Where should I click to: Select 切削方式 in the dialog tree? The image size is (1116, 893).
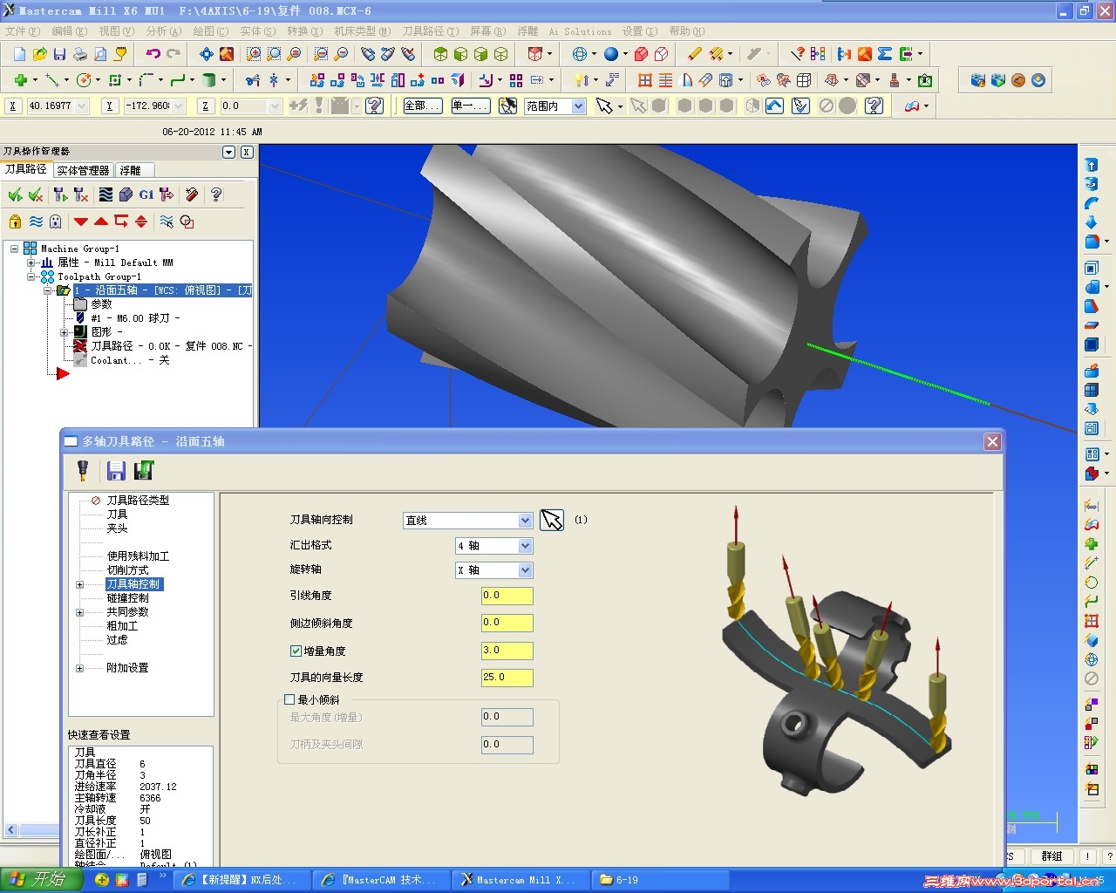[127, 570]
